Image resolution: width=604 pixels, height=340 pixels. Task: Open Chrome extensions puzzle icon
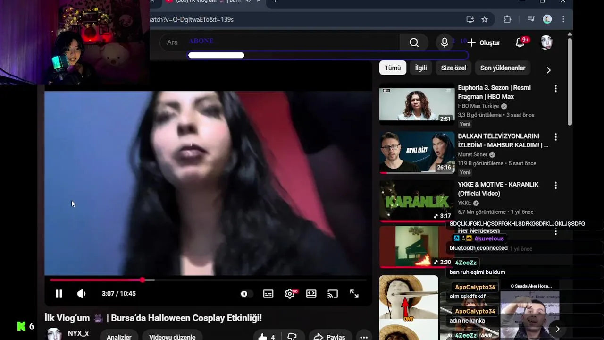click(507, 19)
